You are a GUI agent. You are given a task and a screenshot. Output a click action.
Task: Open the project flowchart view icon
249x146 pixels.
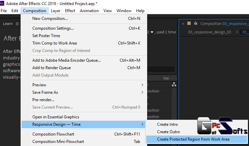tap(174, 84)
